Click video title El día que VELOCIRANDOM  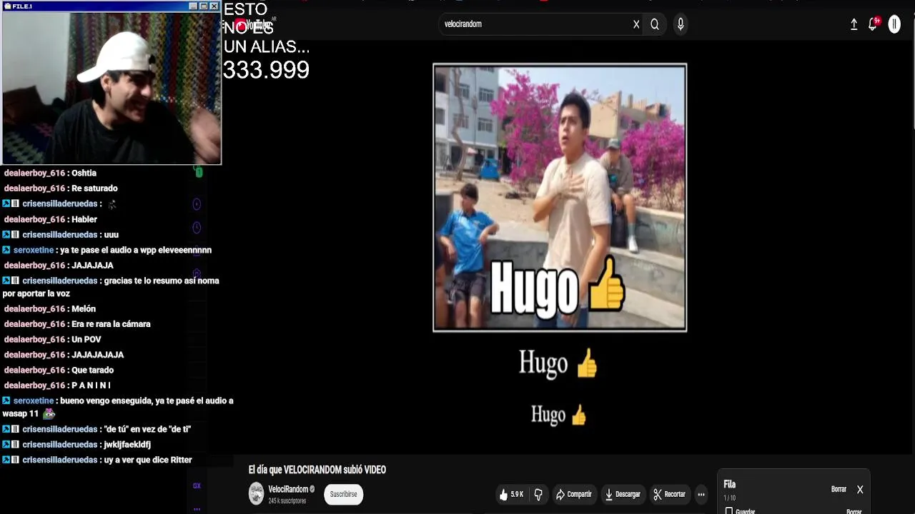[317, 470]
